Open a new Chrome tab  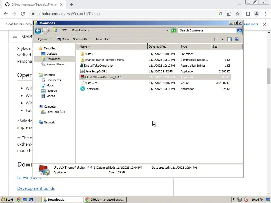[71, 5]
